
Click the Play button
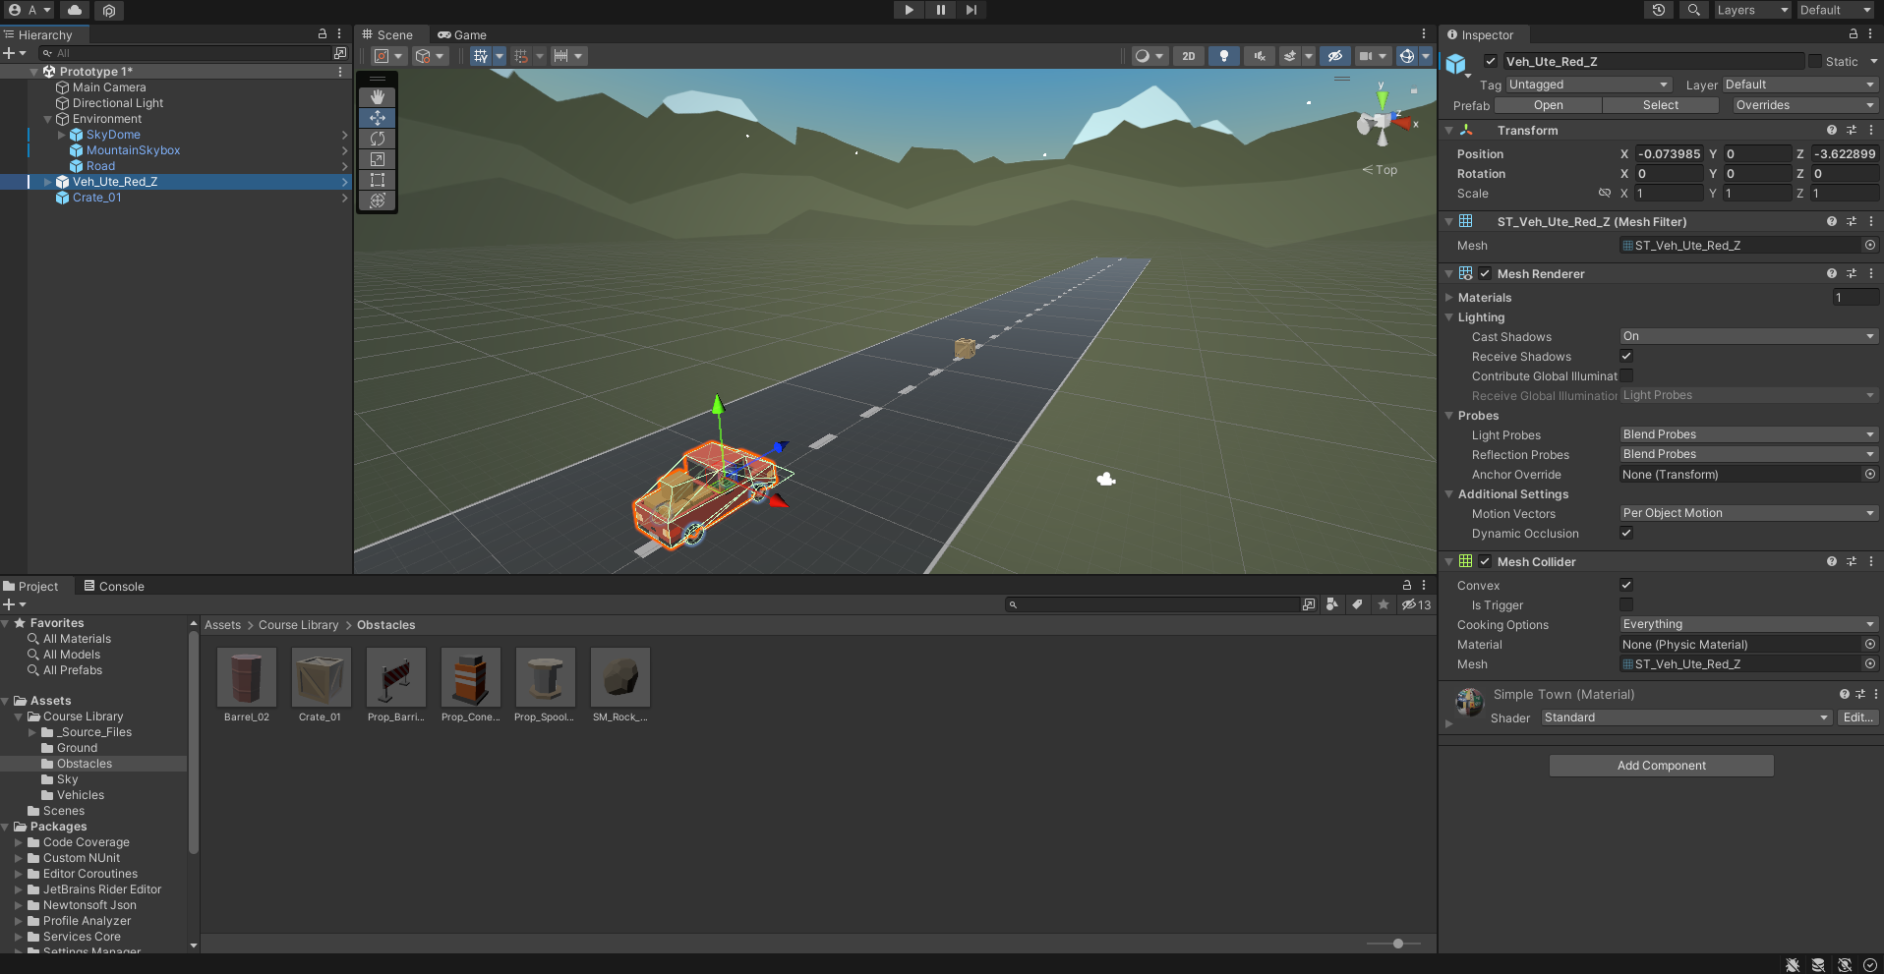[909, 10]
